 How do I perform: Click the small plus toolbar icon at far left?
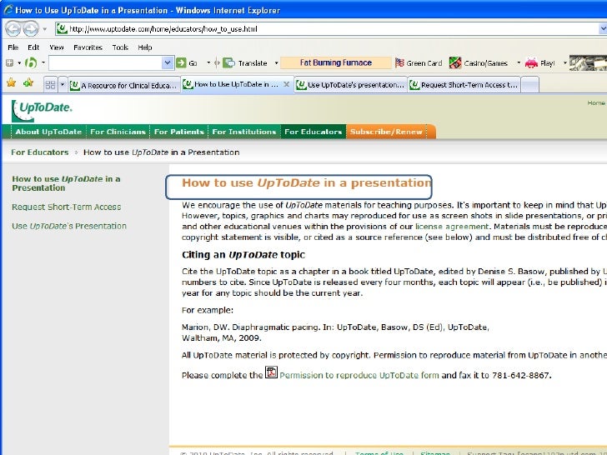pos(10,62)
